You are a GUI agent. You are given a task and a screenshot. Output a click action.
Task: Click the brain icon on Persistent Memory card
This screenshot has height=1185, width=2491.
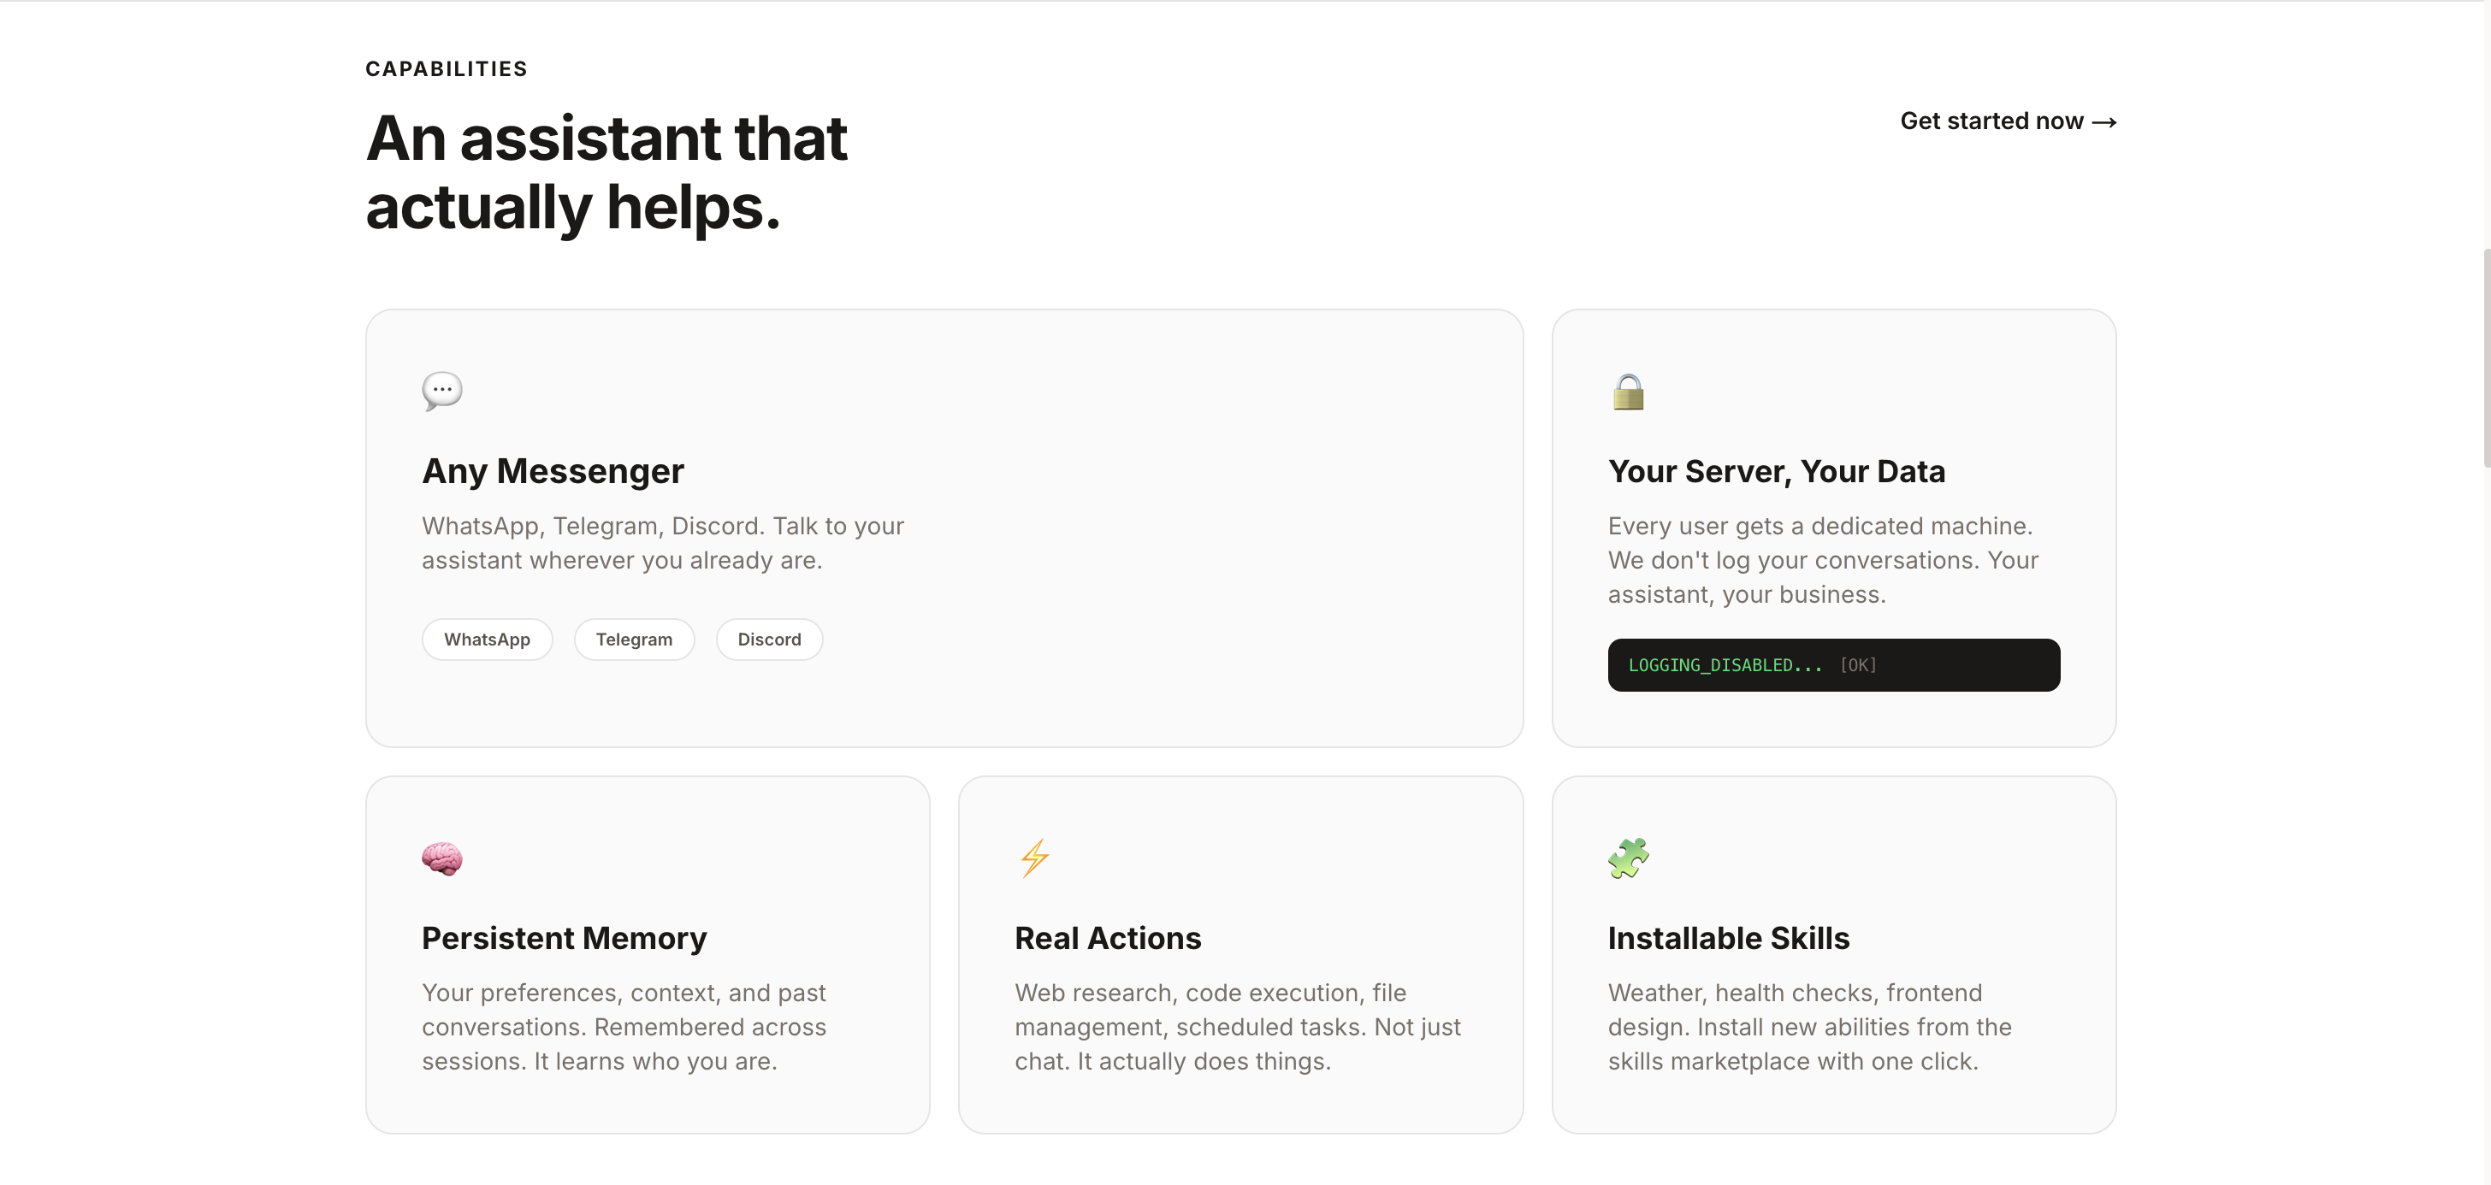click(x=442, y=858)
